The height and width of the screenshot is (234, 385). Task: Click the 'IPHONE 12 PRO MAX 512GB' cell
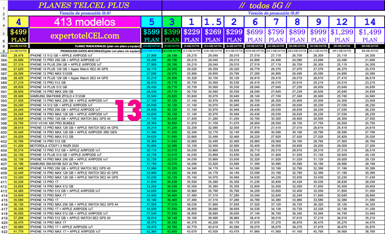(85, 74)
